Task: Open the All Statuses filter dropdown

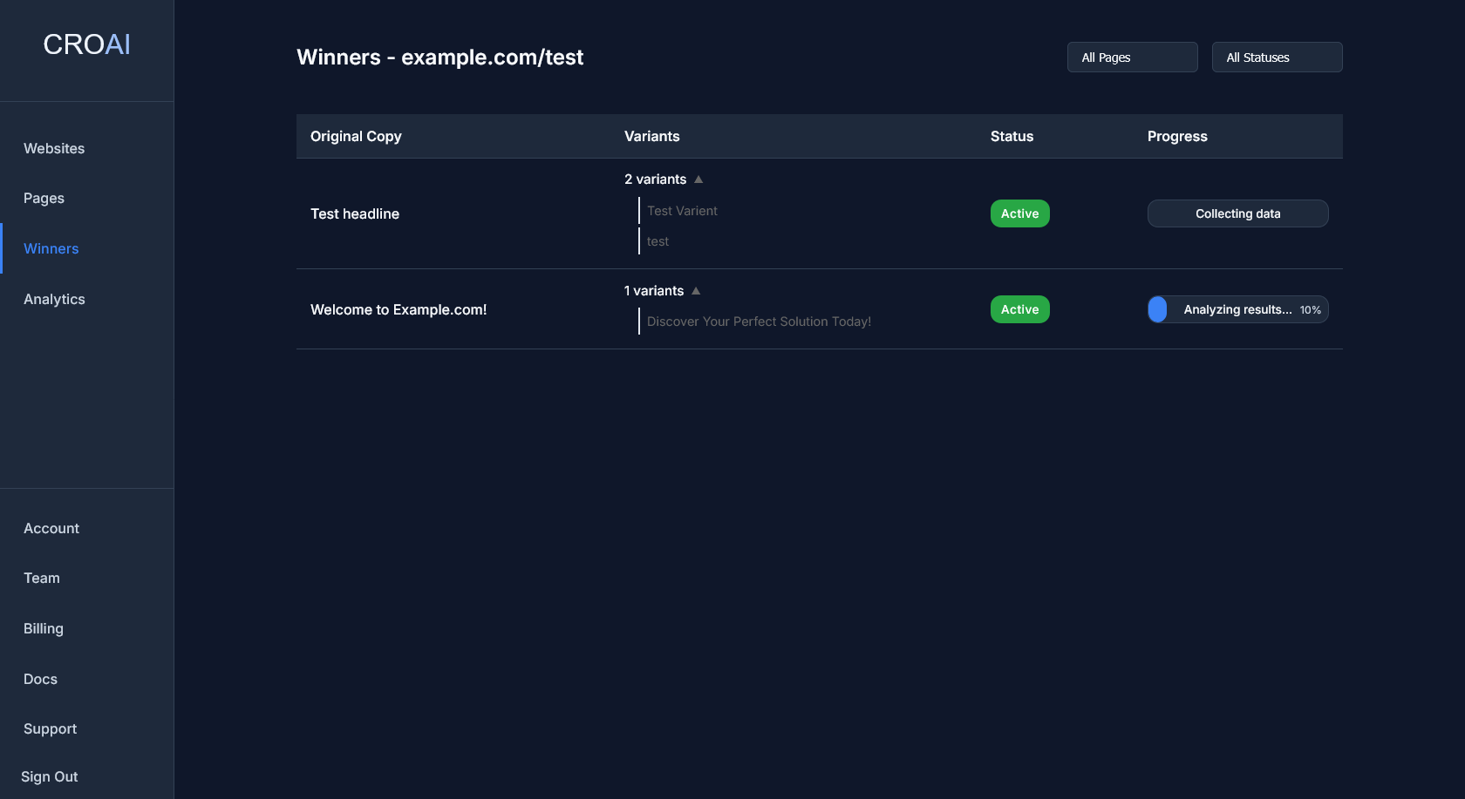Action: pos(1277,57)
